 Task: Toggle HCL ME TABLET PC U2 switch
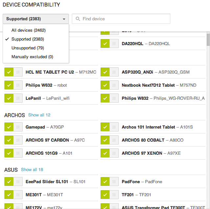13,72
